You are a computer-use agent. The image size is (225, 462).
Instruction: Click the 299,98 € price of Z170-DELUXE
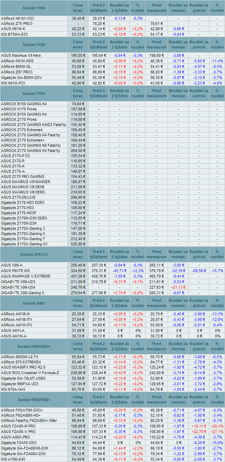[x=78, y=197]
